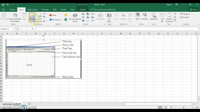The image size is (200, 112).
Task: Click the zoom out minus button
Action: pyautogui.click(x=175, y=108)
